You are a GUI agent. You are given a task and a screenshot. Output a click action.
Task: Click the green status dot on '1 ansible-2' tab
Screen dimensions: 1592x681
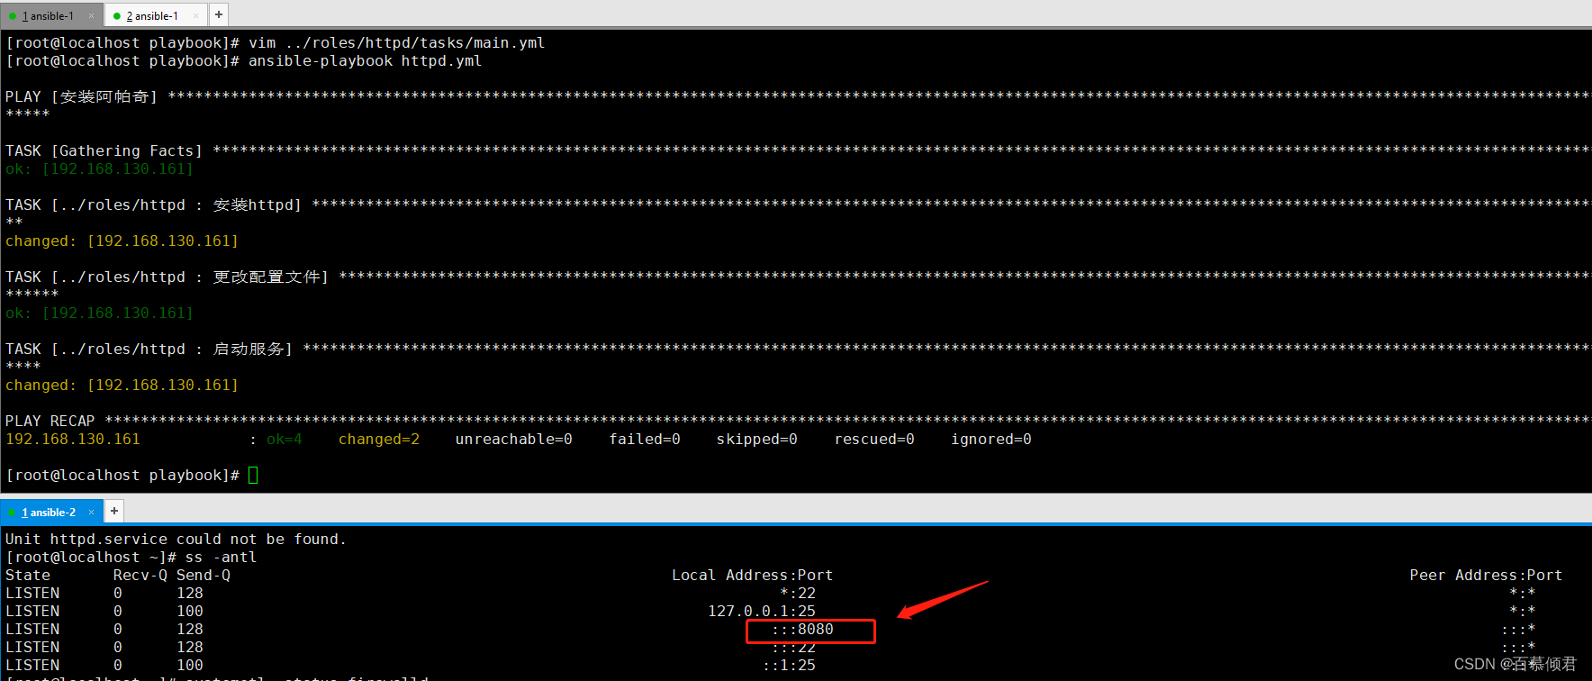pyautogui.click(x=13, y=512)
